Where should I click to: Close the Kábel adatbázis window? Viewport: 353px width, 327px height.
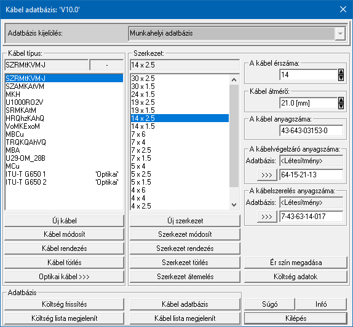click(x=343, y=9)
